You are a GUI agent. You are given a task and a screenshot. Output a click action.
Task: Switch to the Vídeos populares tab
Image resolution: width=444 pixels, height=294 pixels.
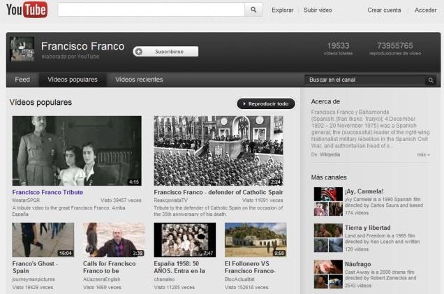[73, 80]
